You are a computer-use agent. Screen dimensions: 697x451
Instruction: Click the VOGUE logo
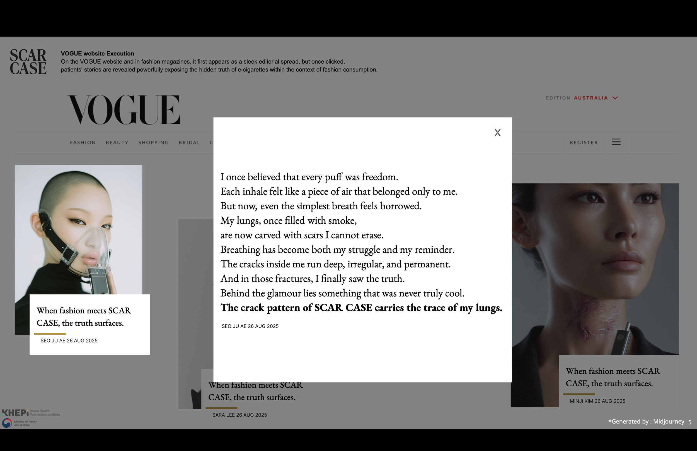pos(124,109)
